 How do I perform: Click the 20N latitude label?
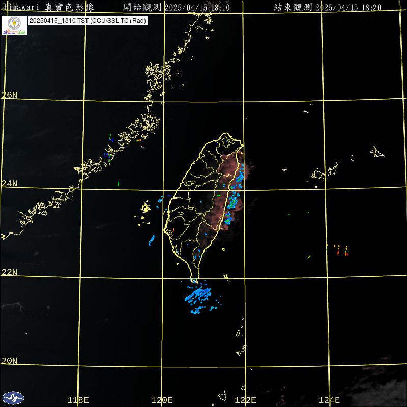pos(9,360)
